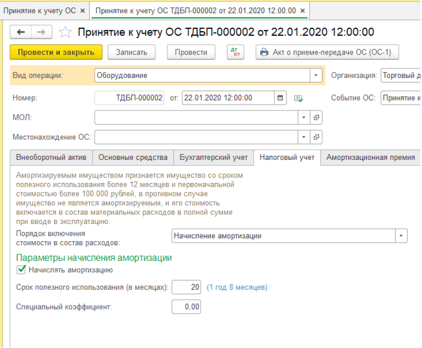The image size is (422, 348).
Task: Click the back navigation arrow
Action: tap(21, 33)
